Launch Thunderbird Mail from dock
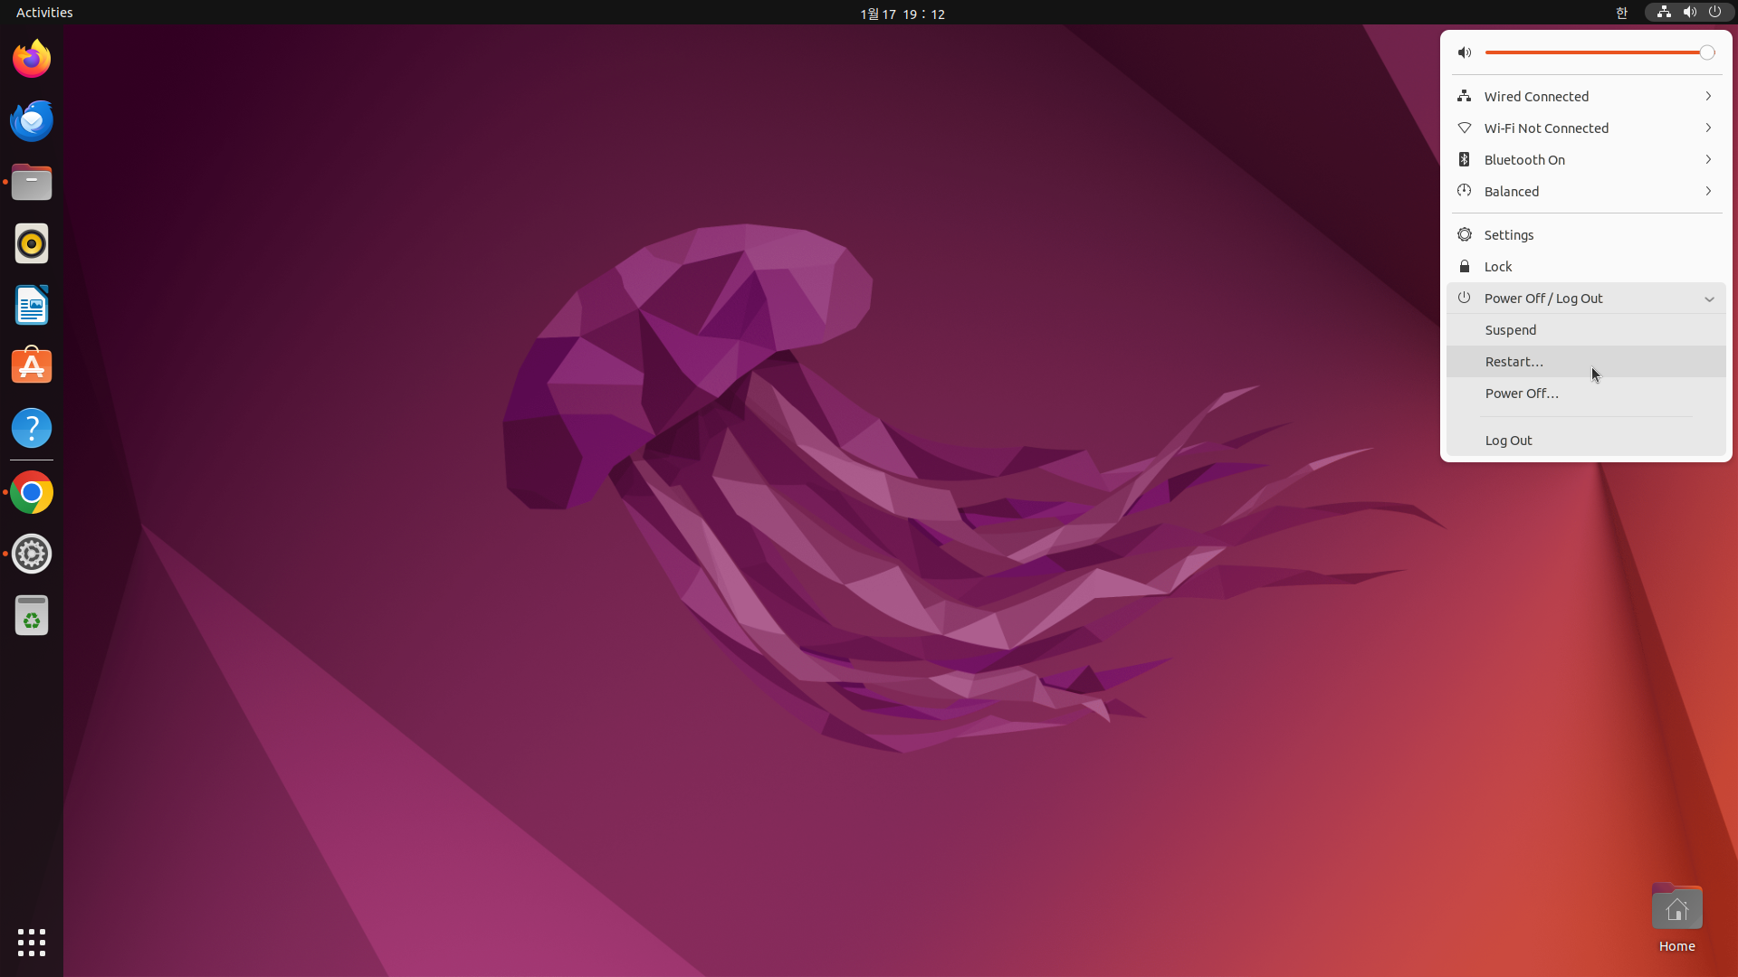This screenshot has width=1738, height=977. click(x=32, y=120)
